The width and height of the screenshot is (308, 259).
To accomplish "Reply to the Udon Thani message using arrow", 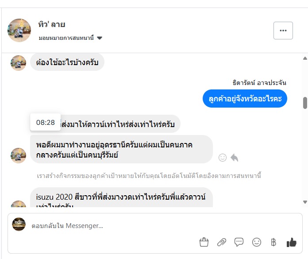I will point(234,158).
